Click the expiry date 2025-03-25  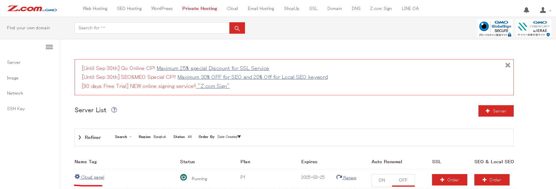point(313,177)
